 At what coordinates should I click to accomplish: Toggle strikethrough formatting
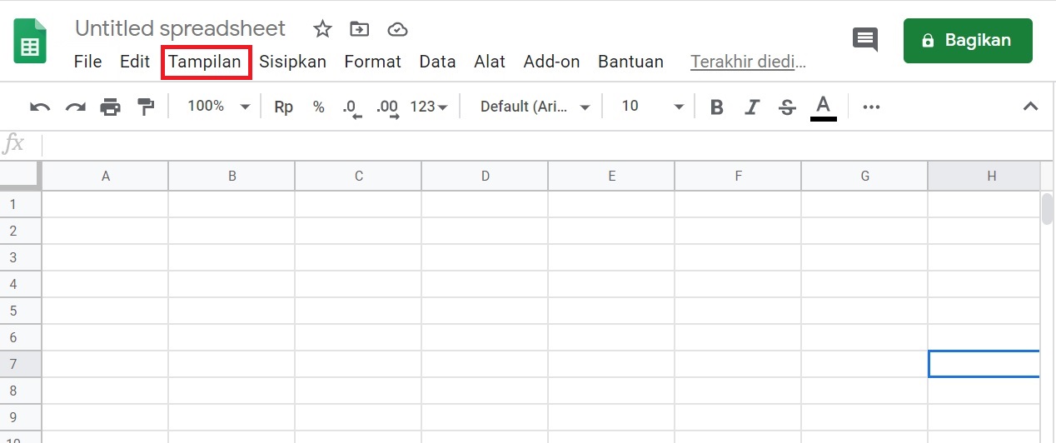pos(787,107)
